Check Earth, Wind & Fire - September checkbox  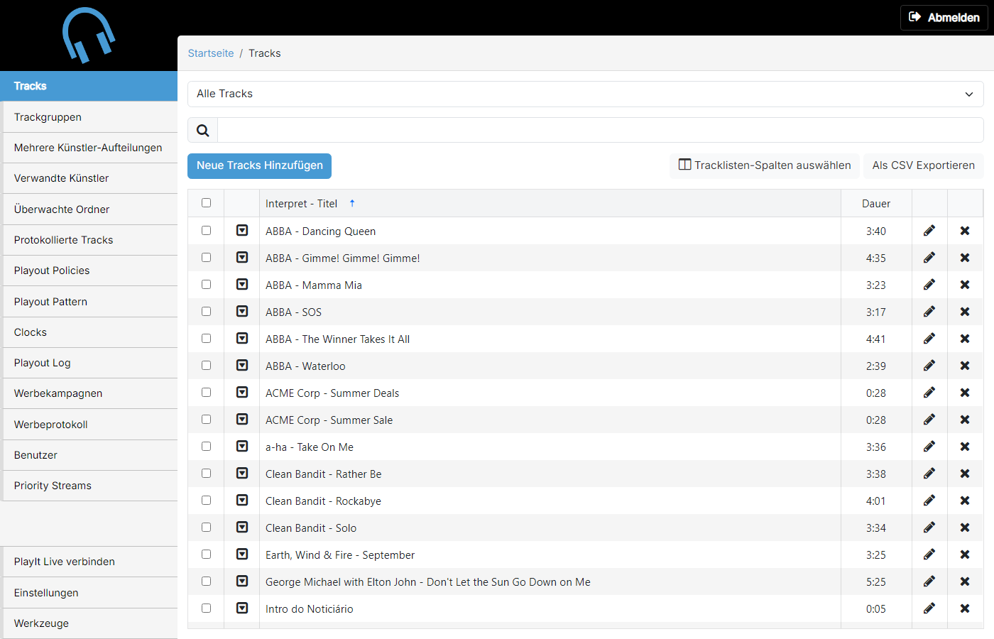tap(206, 554)
